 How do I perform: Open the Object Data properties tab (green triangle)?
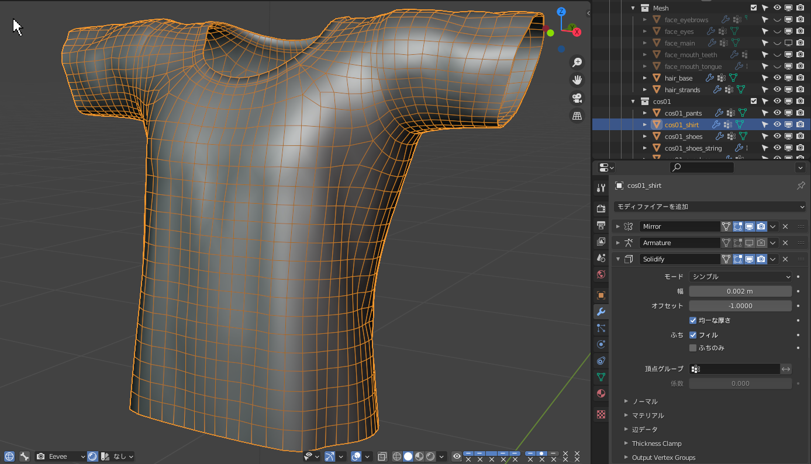tap(601, 377)
